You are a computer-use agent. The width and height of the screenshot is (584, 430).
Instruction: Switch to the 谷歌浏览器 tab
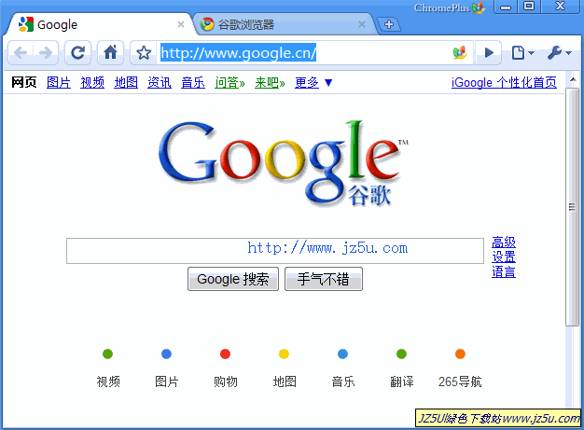(283, 24)
